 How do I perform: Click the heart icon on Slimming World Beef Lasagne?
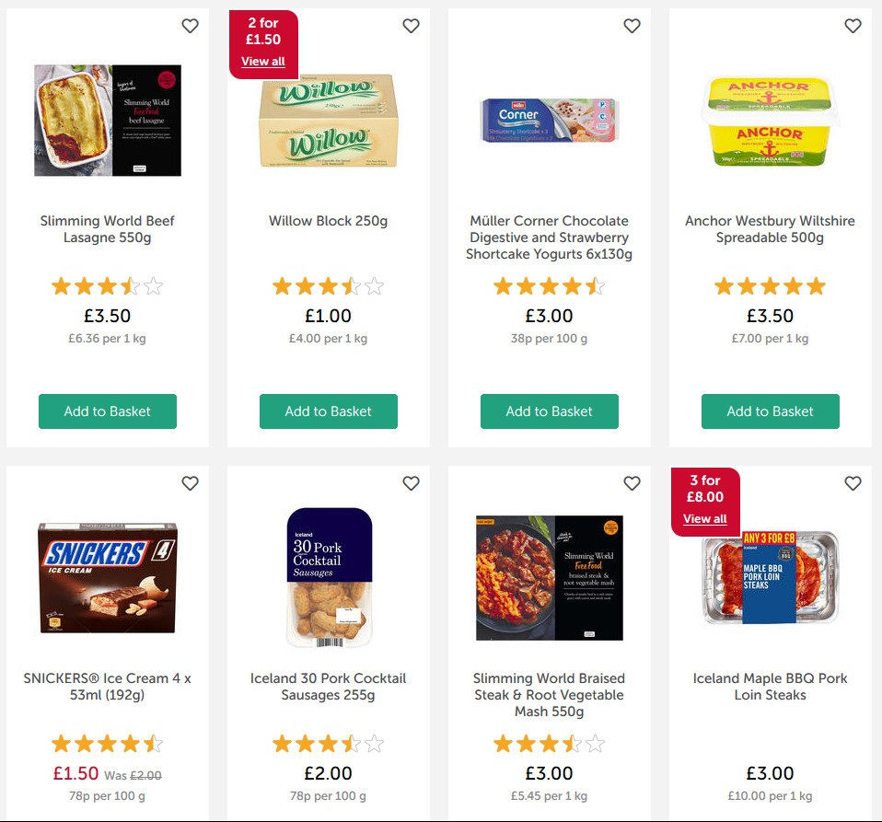pos(190,27)
